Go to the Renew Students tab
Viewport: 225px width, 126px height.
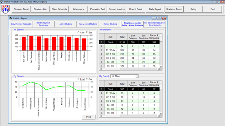[110, 24]
